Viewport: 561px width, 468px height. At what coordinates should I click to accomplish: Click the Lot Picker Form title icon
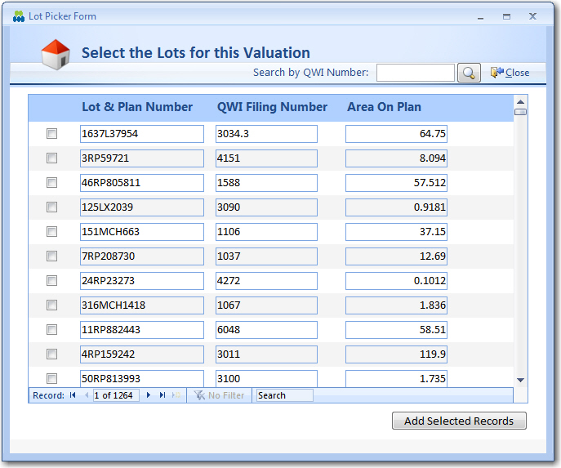pos(19,16)
